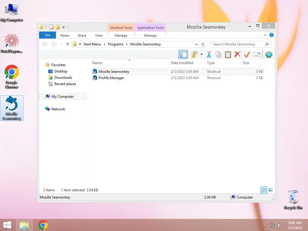Select Network in the navigation pane
The height and width of the screenshot is (231, 308).
[58, 109]
